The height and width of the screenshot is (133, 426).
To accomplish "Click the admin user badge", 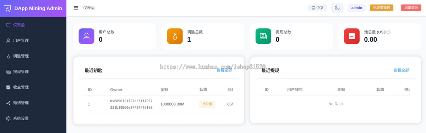I will pyautogui.click(x=357, y=8).
